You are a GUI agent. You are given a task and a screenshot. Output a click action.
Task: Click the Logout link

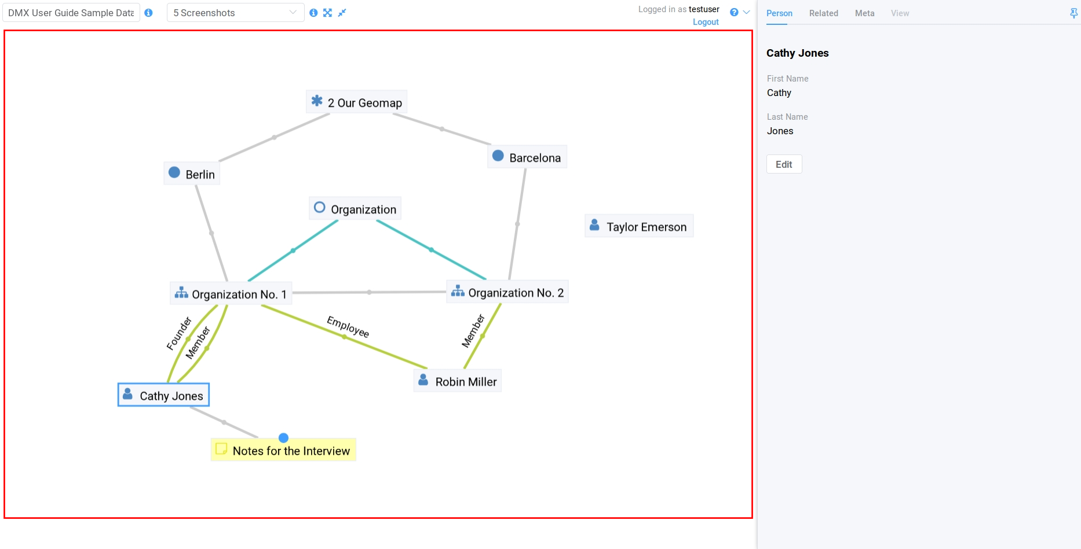pyautogui.click(x=706, y=22)
